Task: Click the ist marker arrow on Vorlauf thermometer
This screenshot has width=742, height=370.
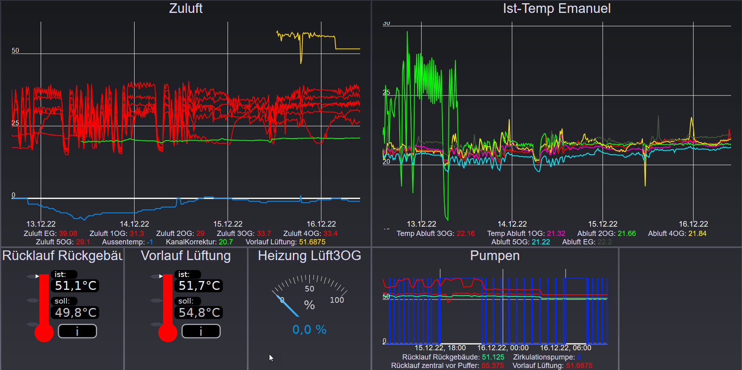Action: (161, 276)
